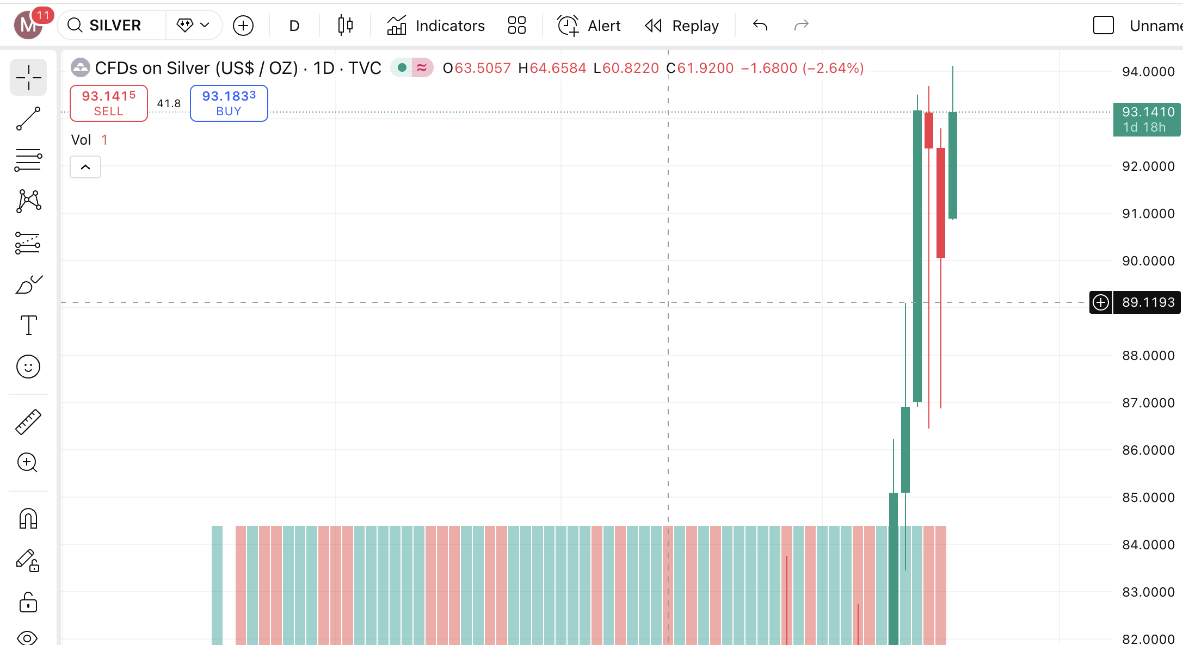Click the SELL 93.1415 button
This screenshot has width=1183, height=645.
[109, 103]
